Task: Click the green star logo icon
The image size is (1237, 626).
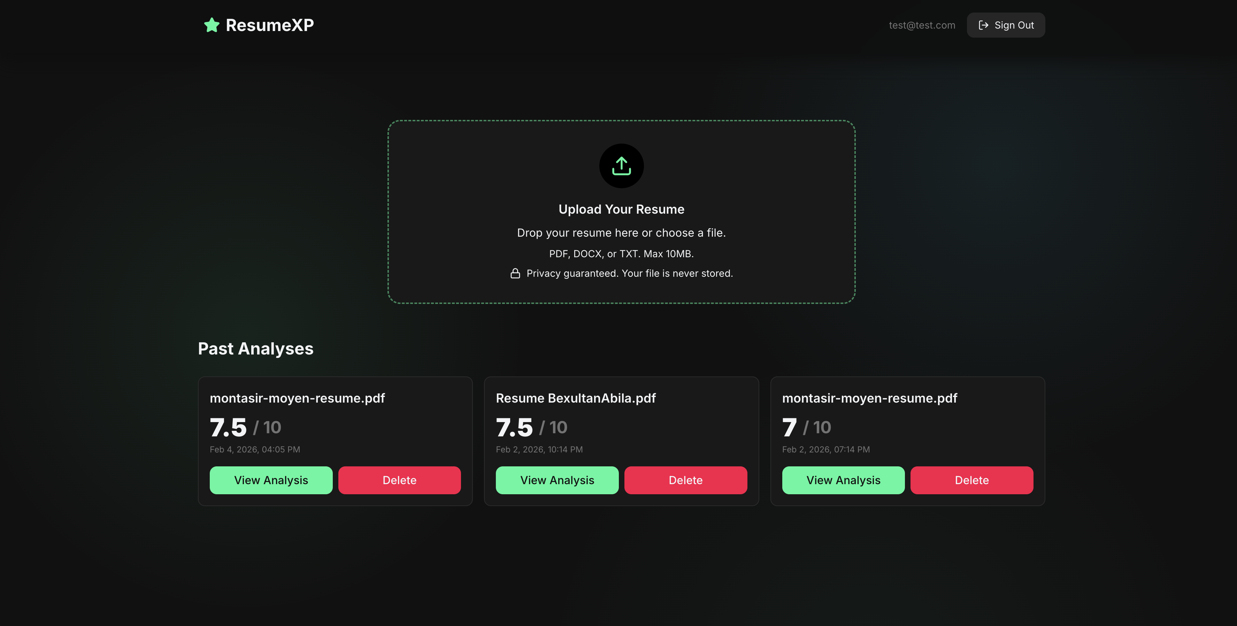Action: point(211,25)
